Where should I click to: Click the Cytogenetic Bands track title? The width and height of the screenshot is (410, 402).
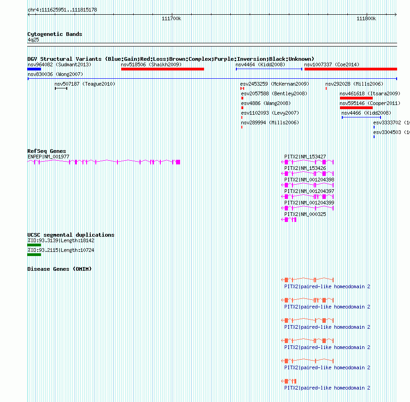(55, 34)
